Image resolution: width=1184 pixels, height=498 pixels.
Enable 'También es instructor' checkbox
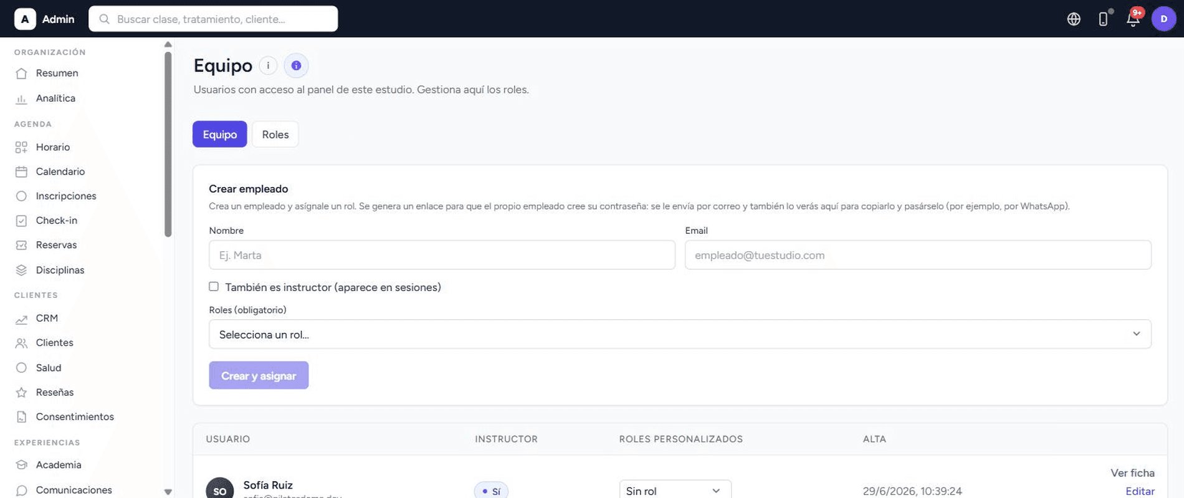(214, 287)
